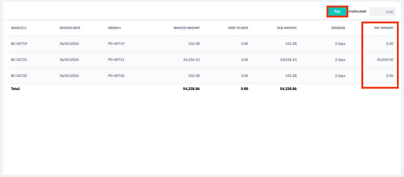Click the Invoice Date column header
This screenshot has height=177, width=404.
pos(70,28)
